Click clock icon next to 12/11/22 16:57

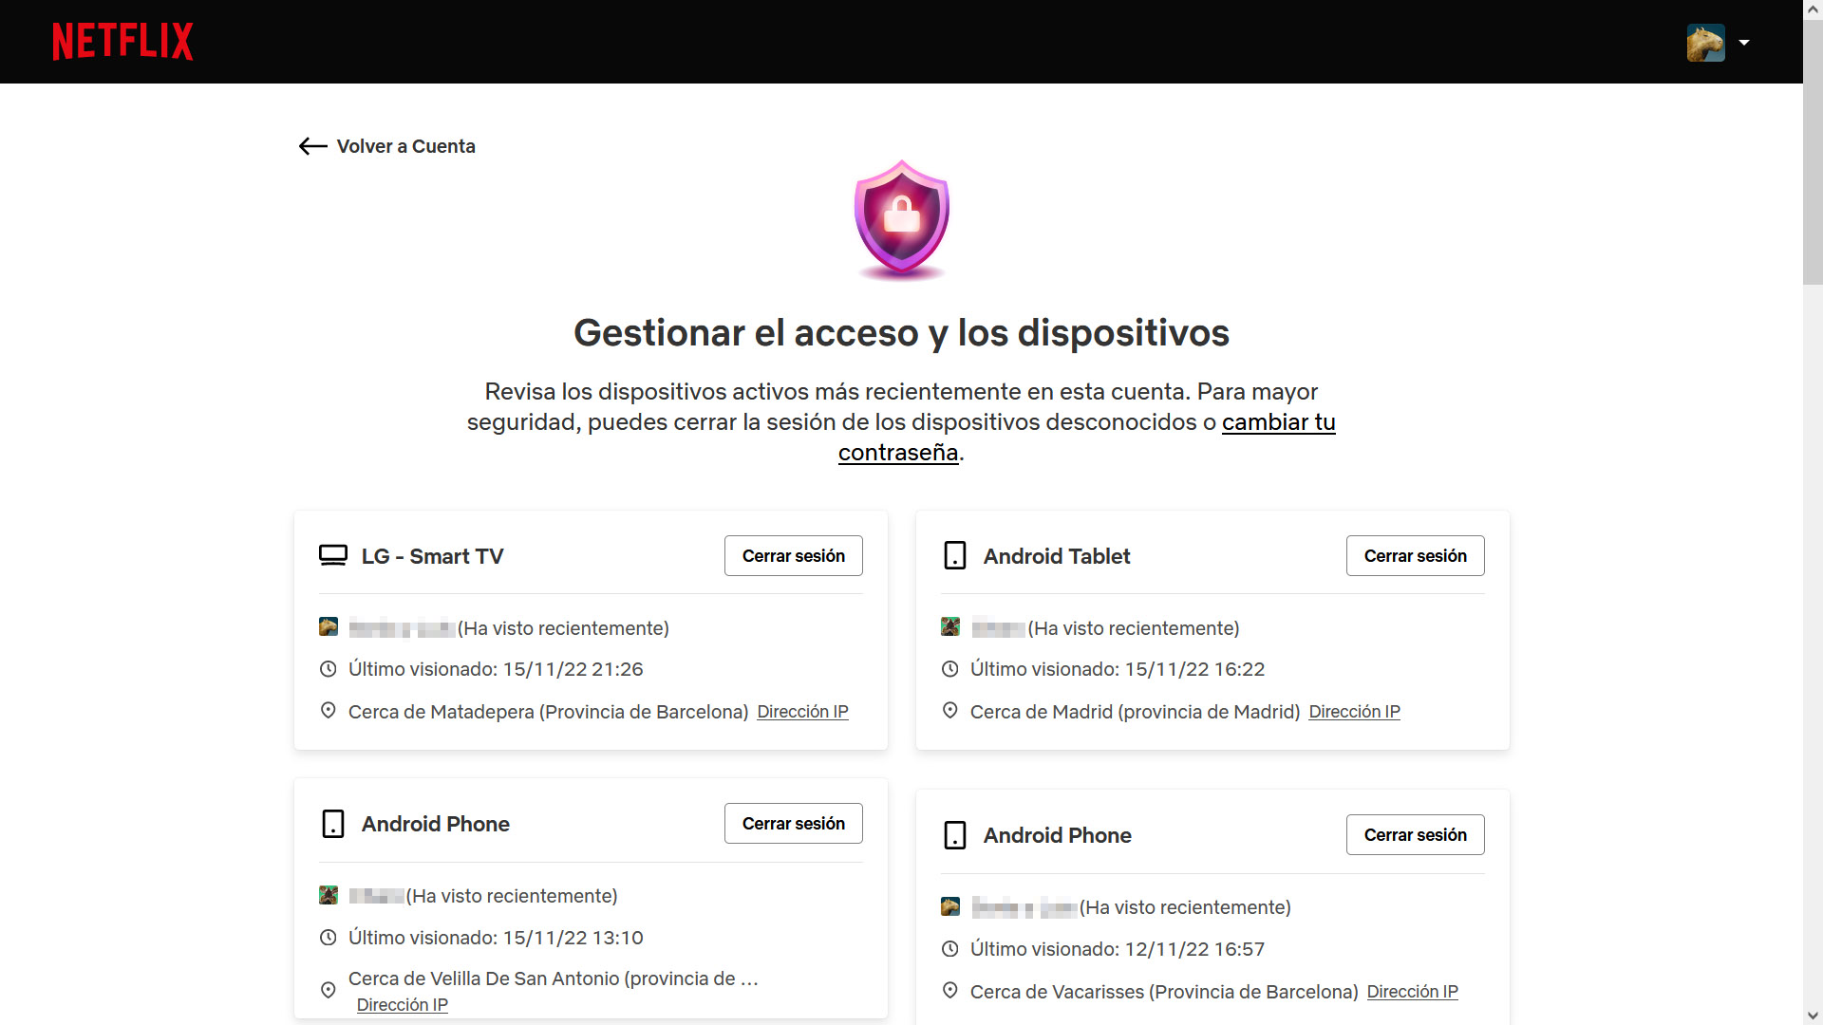pyautogui.click(x=950, y=949)
